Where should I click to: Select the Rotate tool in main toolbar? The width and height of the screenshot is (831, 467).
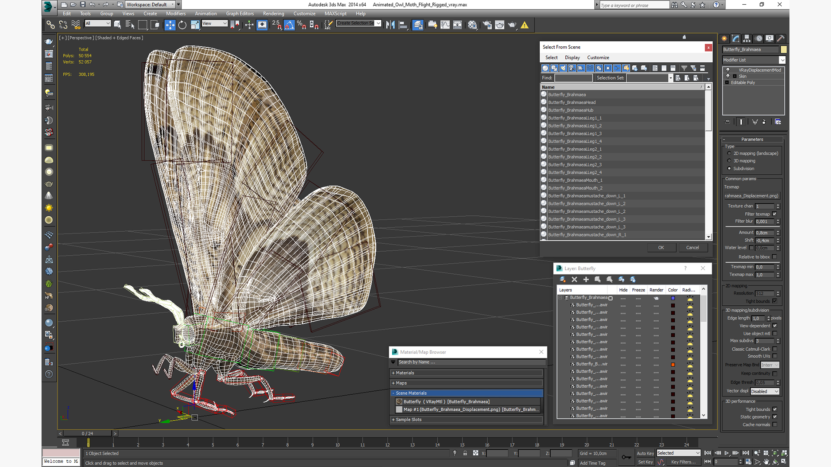click(182, 25)
